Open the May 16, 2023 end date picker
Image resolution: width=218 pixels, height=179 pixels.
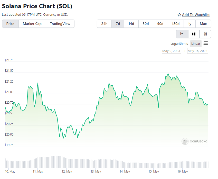[x=197, y=51]
